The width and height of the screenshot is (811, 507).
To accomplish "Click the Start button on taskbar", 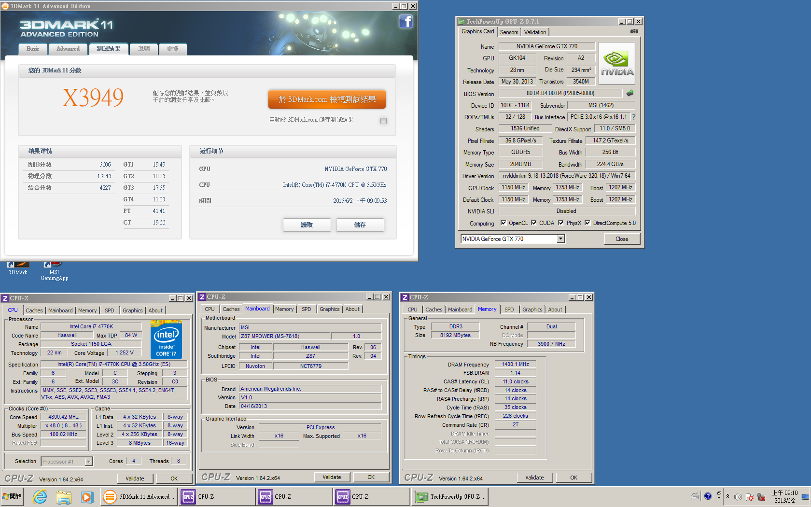I will pyautogui.click(x=12, y=496).
